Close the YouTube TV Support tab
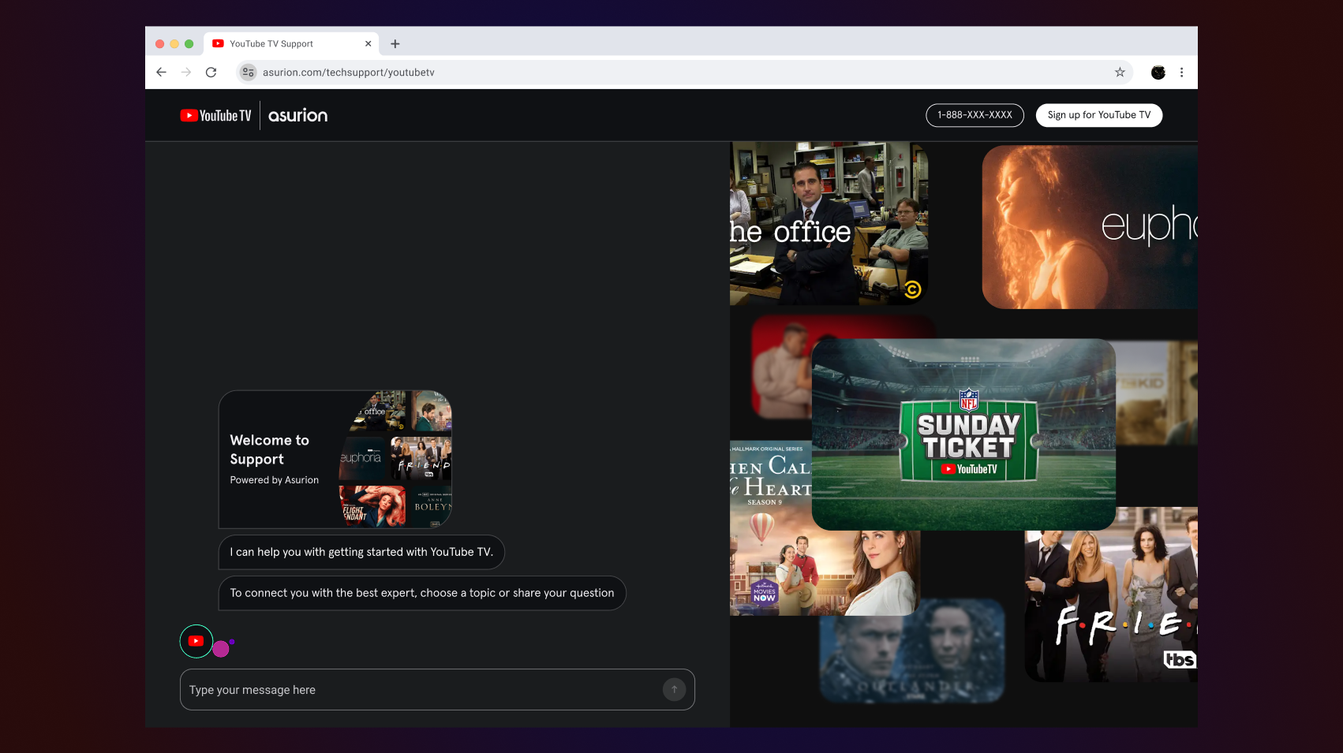The width and height of the screenshot is (1343, 753). tap(368, 44)
